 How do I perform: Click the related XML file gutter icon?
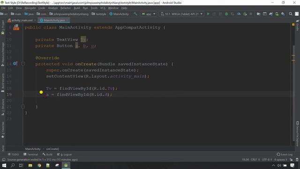click(x=16, y=27)
